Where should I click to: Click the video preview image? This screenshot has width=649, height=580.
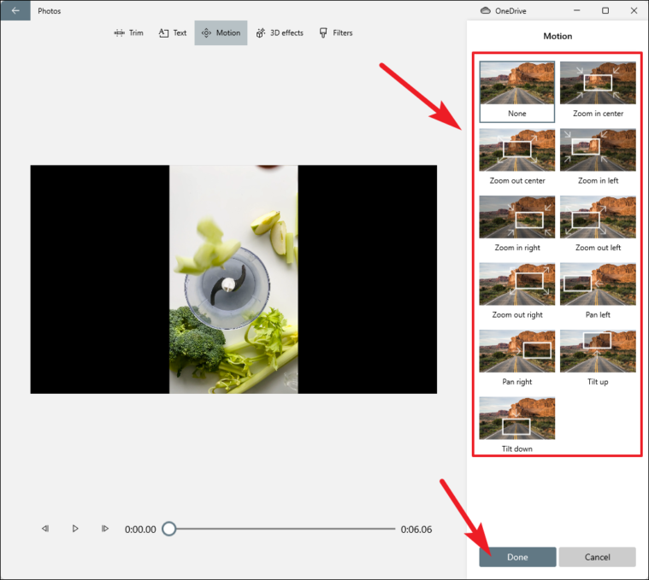click(233, 279)
